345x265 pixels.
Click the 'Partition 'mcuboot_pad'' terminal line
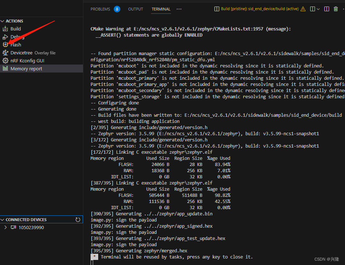(212, 72)
